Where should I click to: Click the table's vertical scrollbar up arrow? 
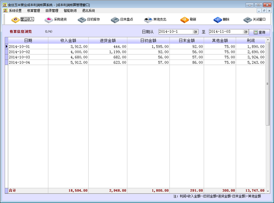point(268,40)
